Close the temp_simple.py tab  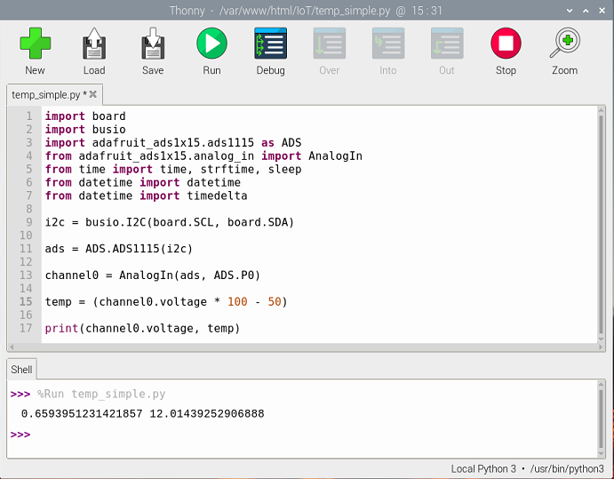93,93
